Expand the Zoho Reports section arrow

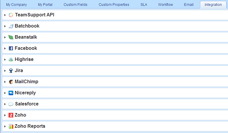pos(5,126)
